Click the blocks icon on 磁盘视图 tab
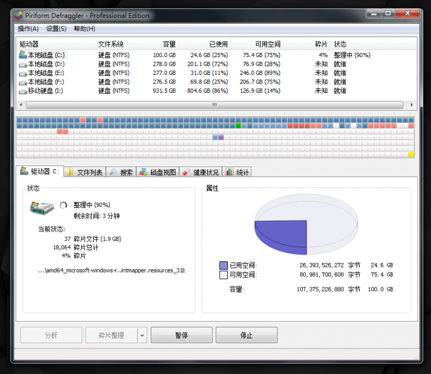Viewport: 431px width, 374px height. point(143,172)
